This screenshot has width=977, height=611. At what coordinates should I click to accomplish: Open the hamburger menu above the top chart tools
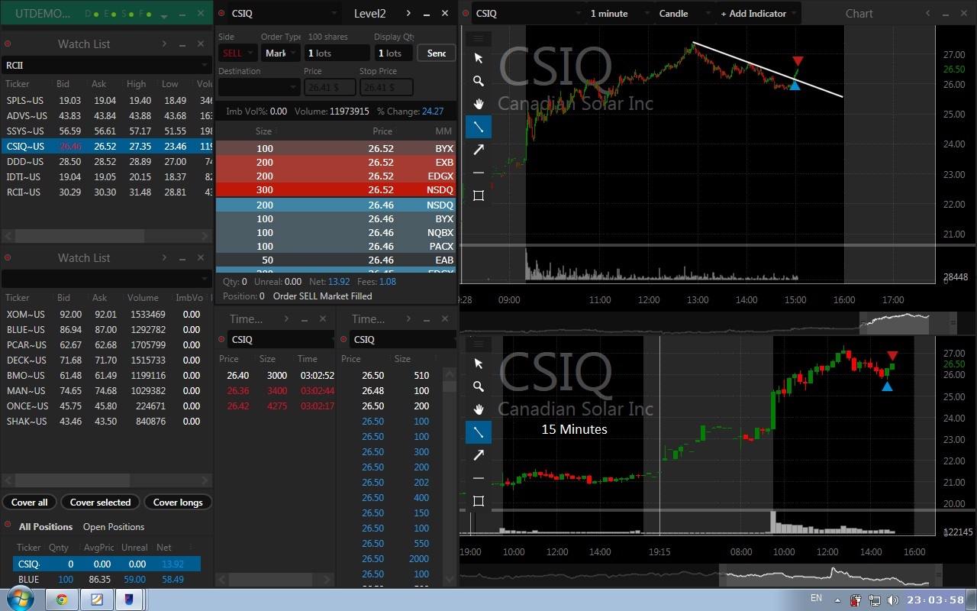click(479, 38)
